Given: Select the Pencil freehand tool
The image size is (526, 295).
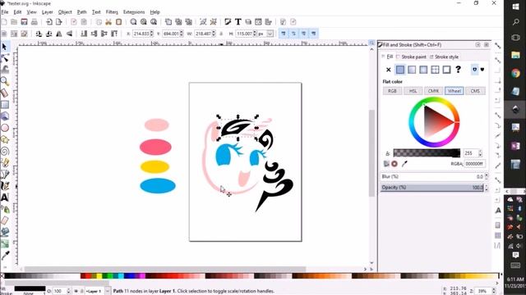Looking at the screenshot, I should click(x=5, y=163).
